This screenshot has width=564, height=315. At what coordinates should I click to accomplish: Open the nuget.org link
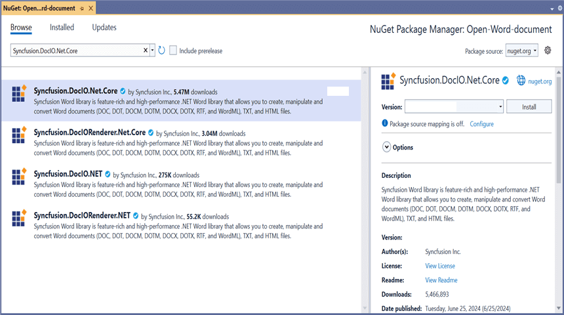click(540, 81)
